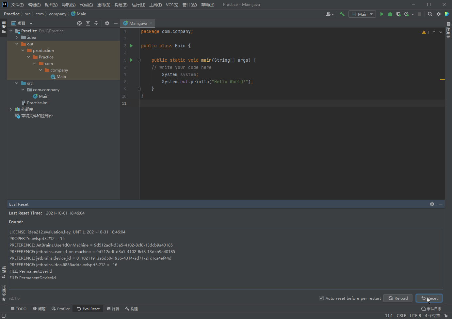This screenshot has height=319, width=452.
Task: Open project panel options gear
Action: [107, 23]
